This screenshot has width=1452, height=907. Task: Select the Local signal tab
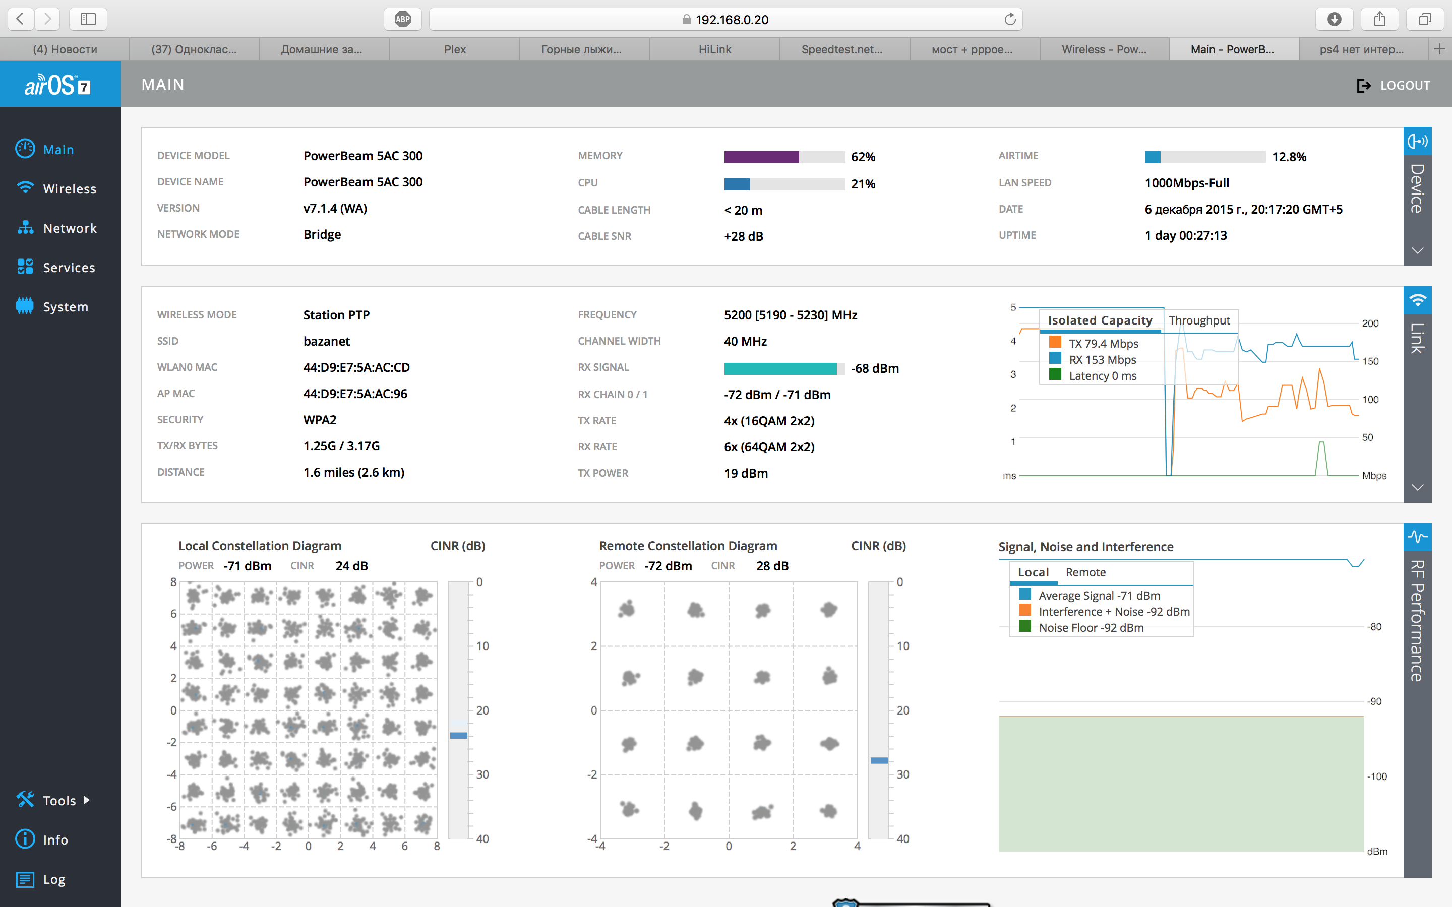coord(1033,572)
